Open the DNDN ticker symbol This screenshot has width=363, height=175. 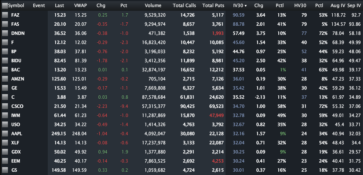(18, 33)
